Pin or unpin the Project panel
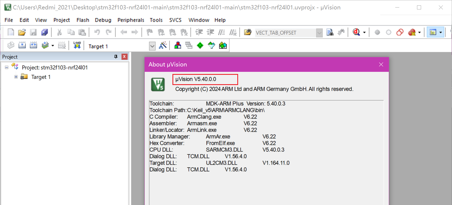The height and width of the screenshot is (205, 452). [116, 56]
